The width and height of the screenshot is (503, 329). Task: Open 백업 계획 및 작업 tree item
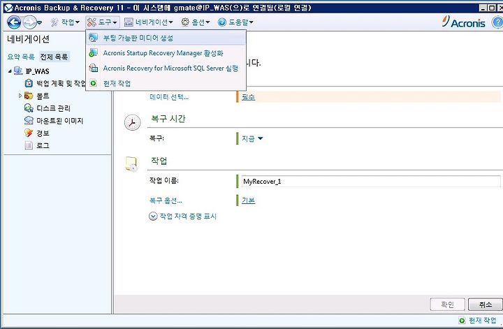click(x=61, y=83)
